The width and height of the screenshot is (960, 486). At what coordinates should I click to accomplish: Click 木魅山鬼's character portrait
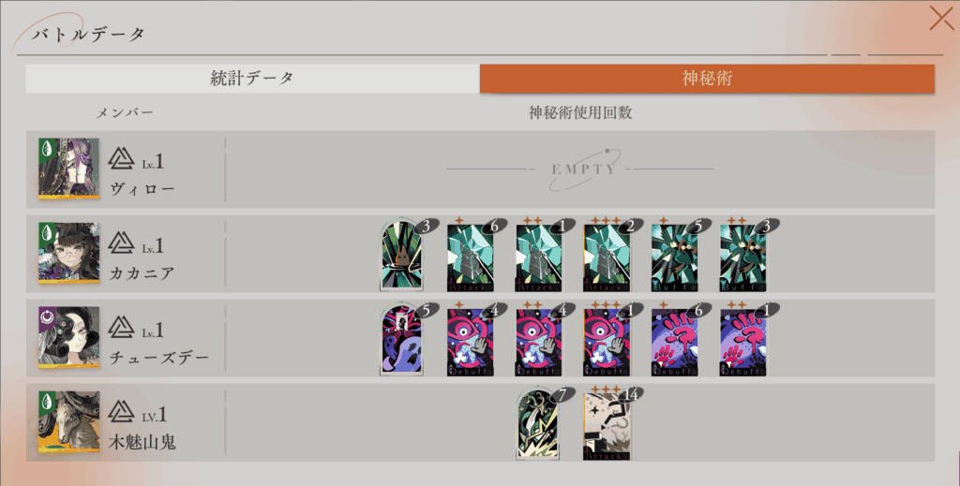coord(69,421)
